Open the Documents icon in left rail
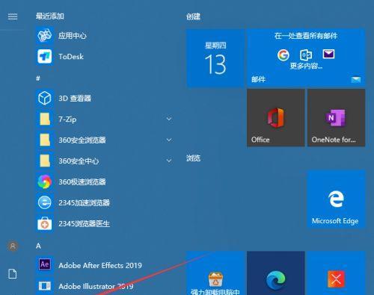The width and height of the screenshot is (374, 295). tap(13, 274)
